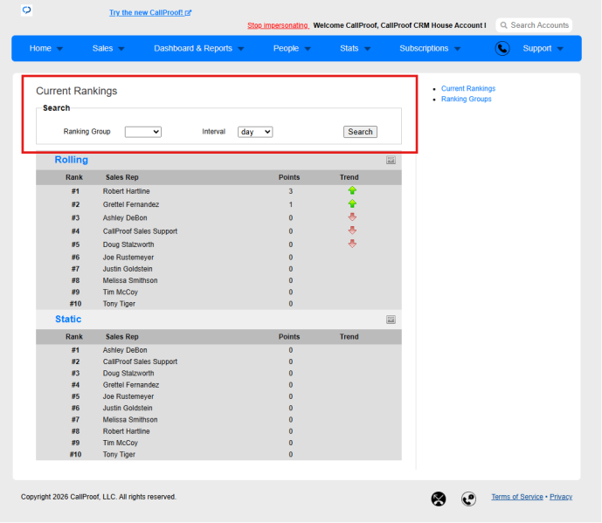Image resolution: width=602 pixels, height=523 pixels.
Task: Click the People dropdown arrow
Action: (x=308, y=49)
